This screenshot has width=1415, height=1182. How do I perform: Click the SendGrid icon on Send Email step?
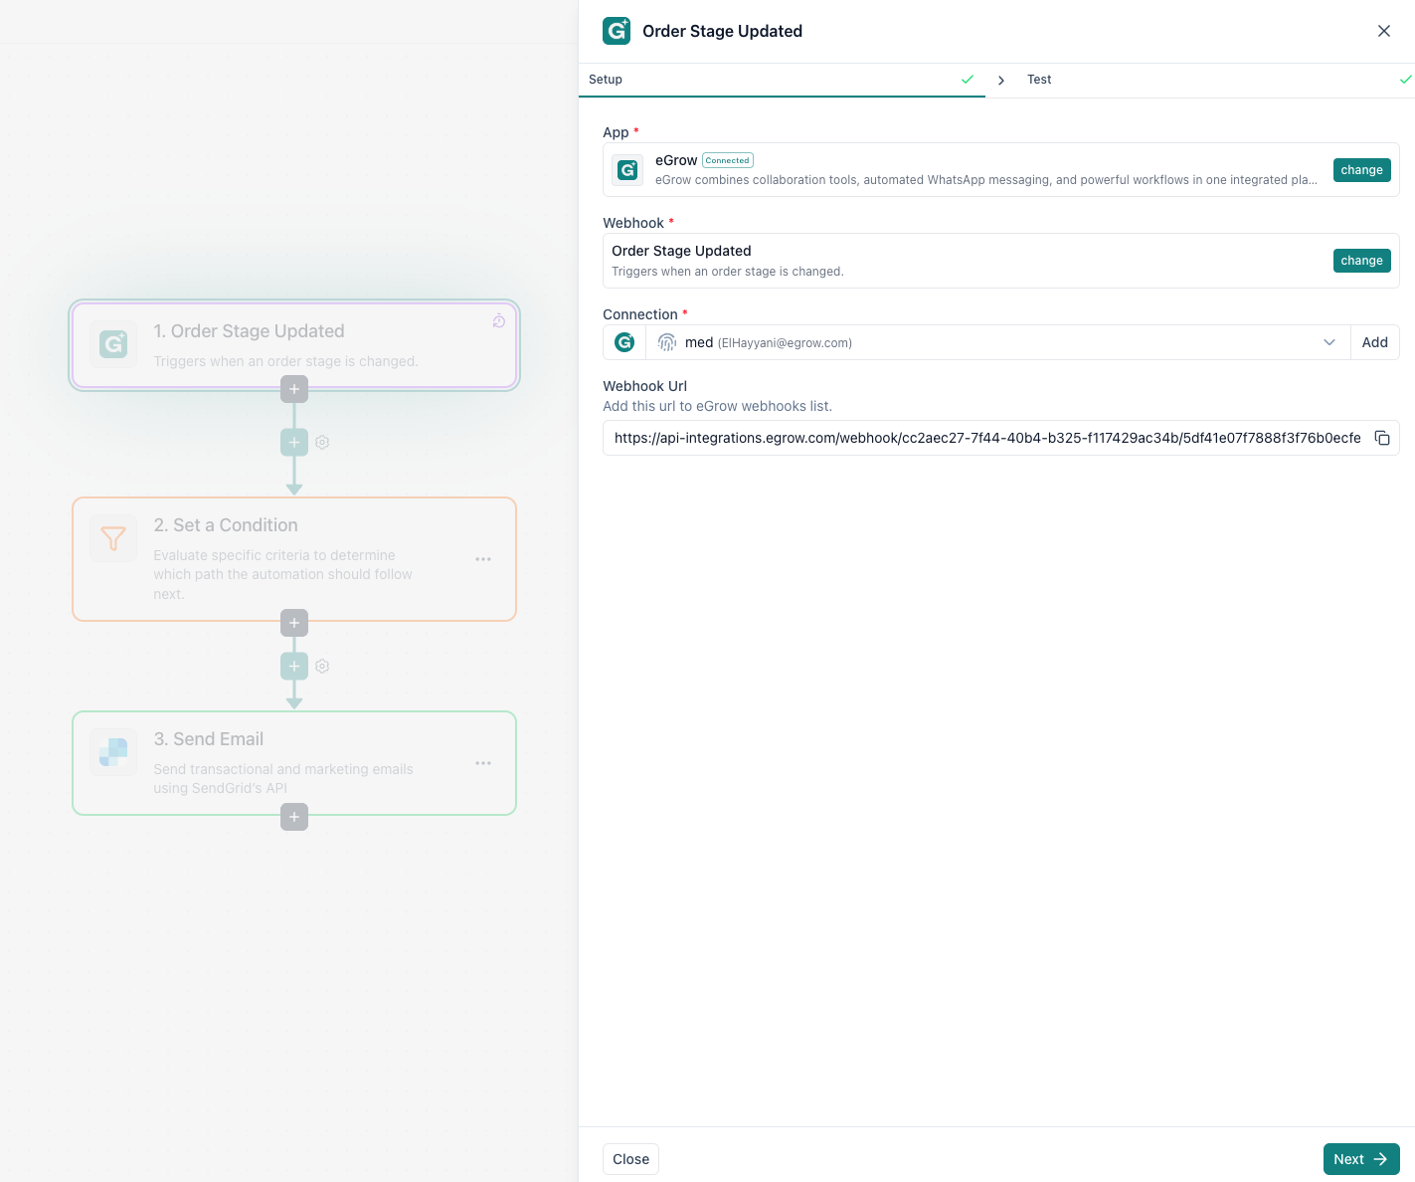tap(113, 752)
